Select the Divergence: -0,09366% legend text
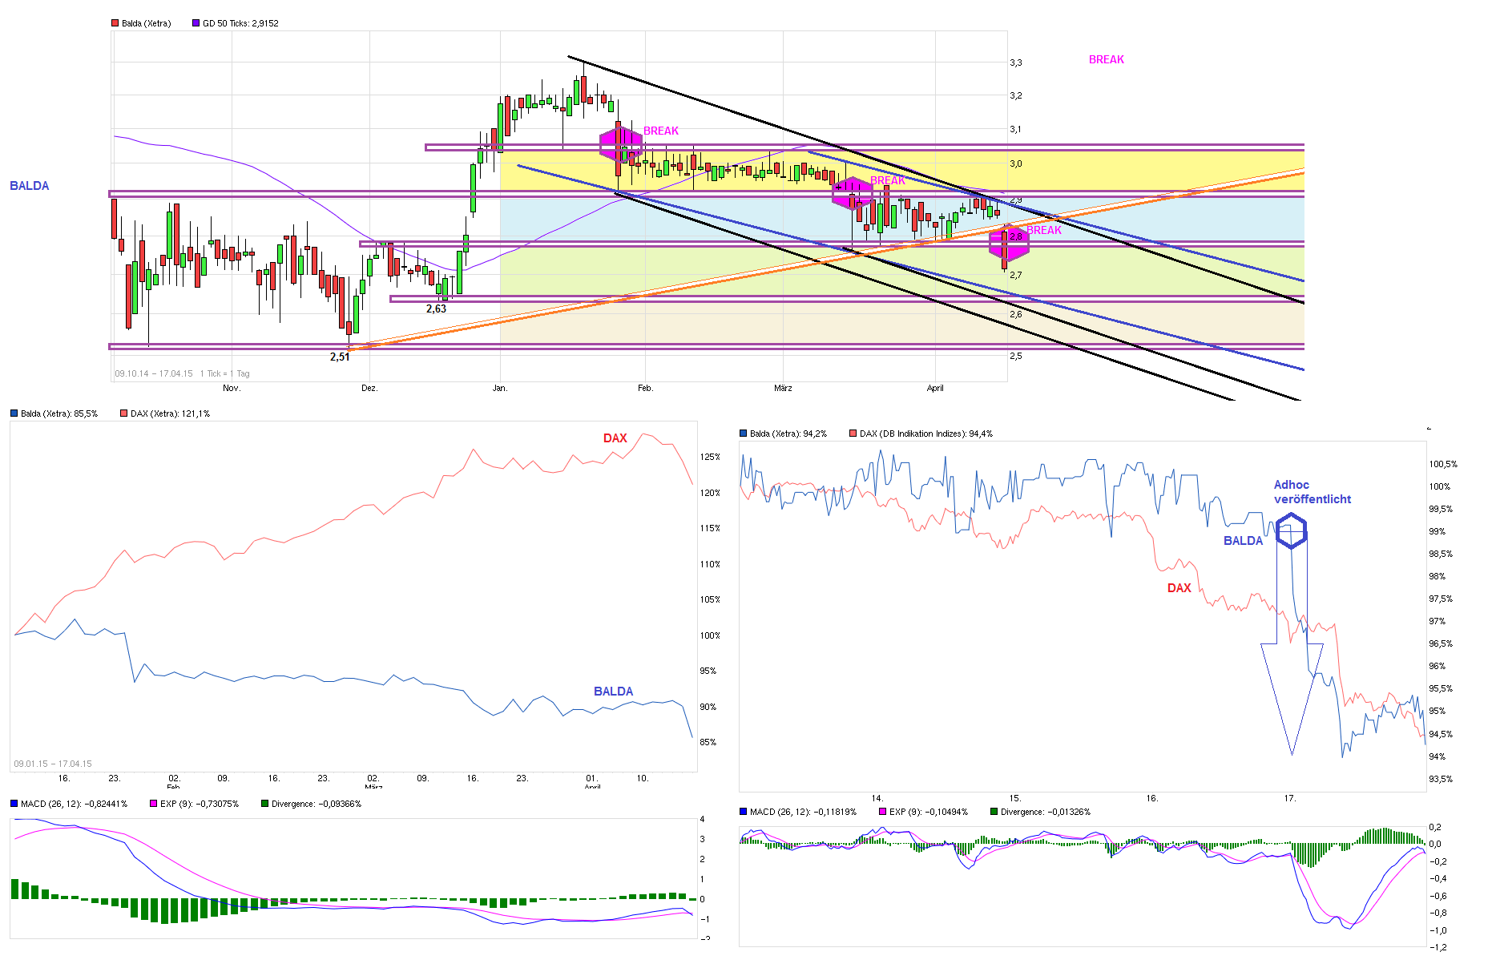1500x976 pixels. (317, 804)
